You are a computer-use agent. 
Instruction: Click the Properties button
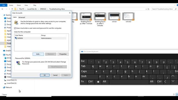pos(63,54)
